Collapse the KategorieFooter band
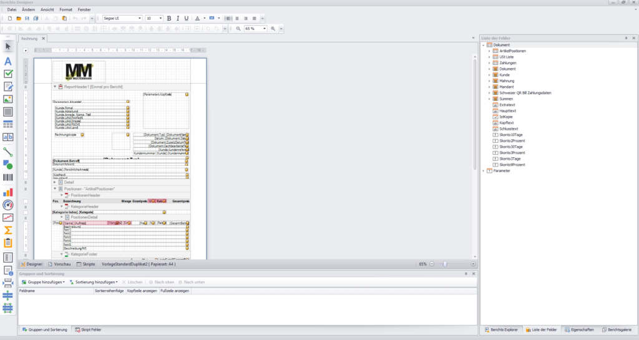Viewport: 639px width, 340px height. (62, 254)
